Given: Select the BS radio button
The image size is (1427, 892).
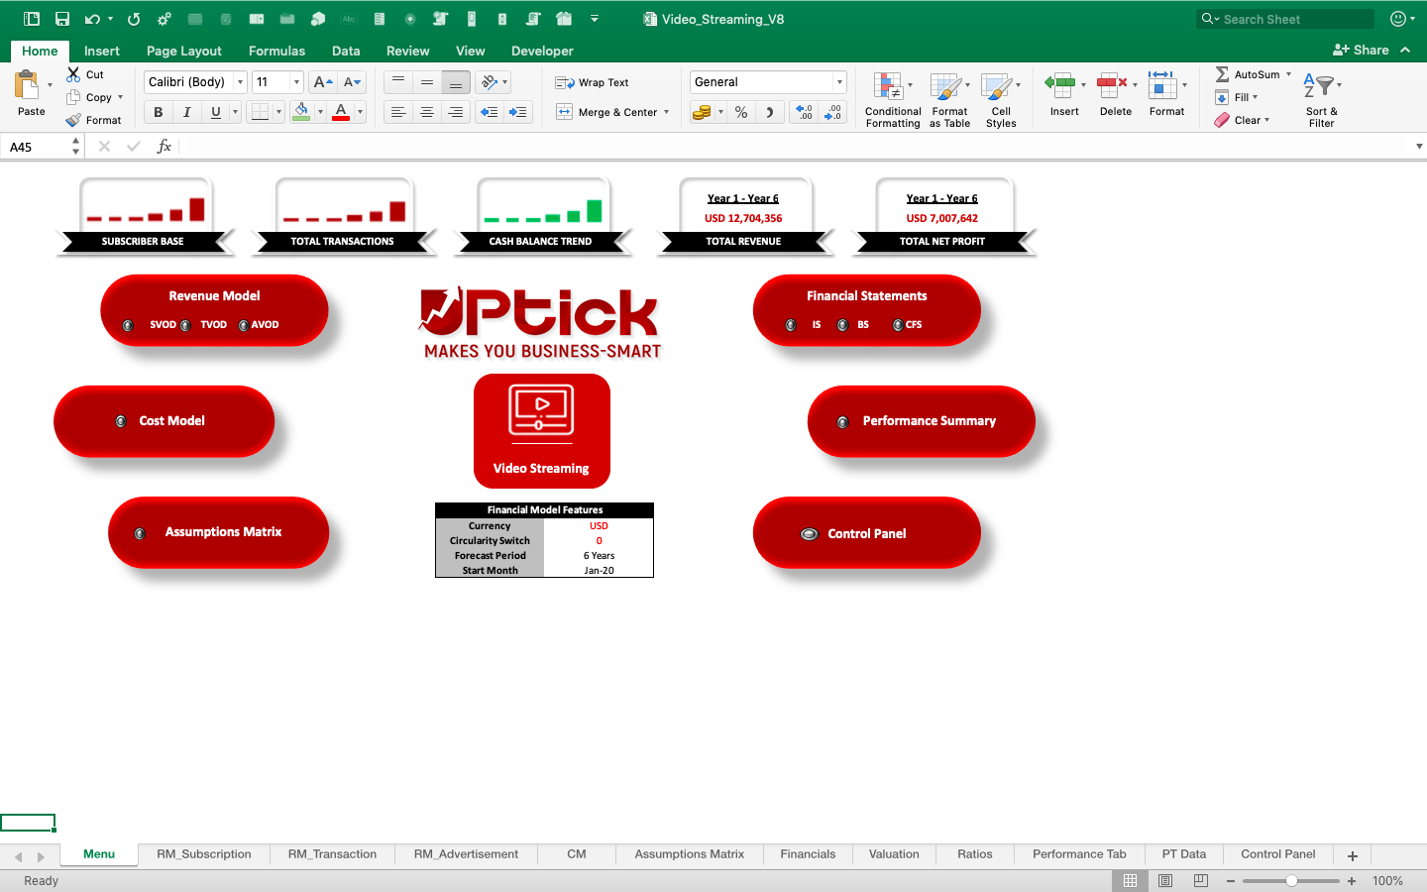Looking at the screenshot, I should point(842,325).
